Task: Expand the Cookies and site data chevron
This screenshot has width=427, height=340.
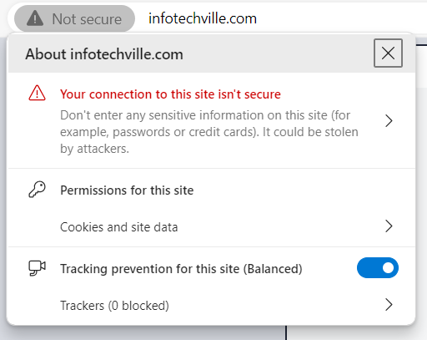Action: 389,226
